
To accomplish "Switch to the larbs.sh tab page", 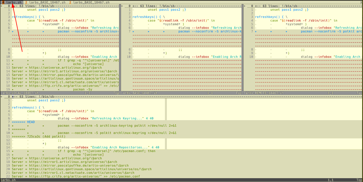I will (12, 2).
